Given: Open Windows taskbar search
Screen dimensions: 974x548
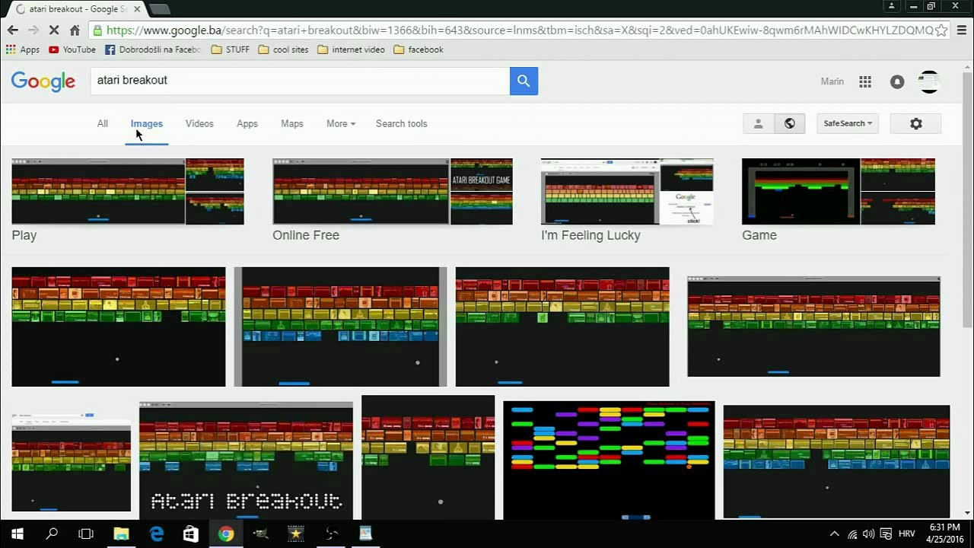Looking at the screenshot, I should [52, 534].
